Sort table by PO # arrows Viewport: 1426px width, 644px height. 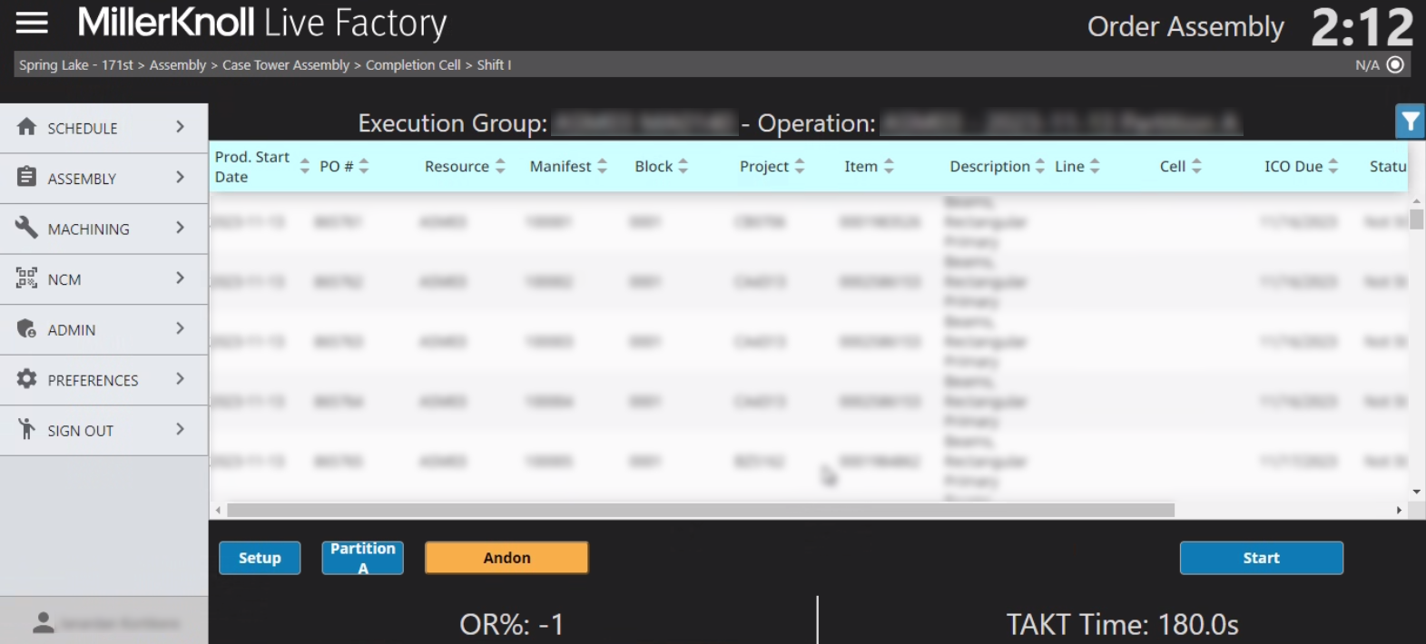364,166
